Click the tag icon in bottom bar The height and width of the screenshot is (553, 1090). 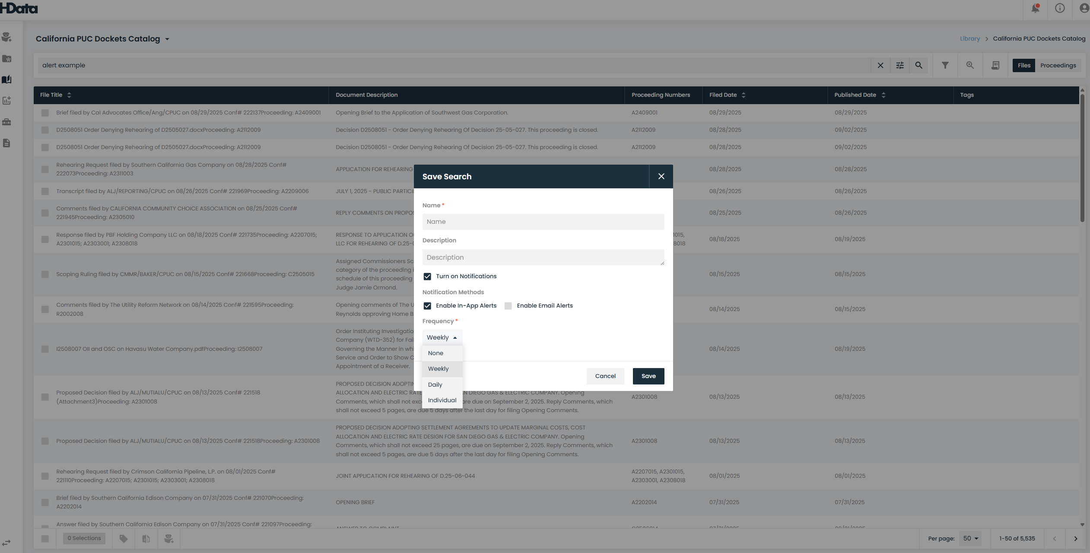[124, 538]
